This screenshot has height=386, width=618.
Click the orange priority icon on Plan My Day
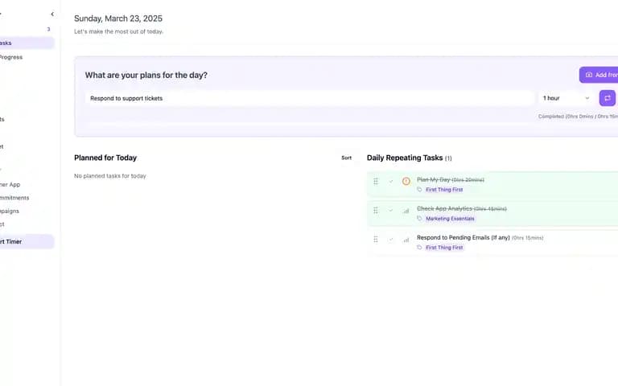pos(406,181)
